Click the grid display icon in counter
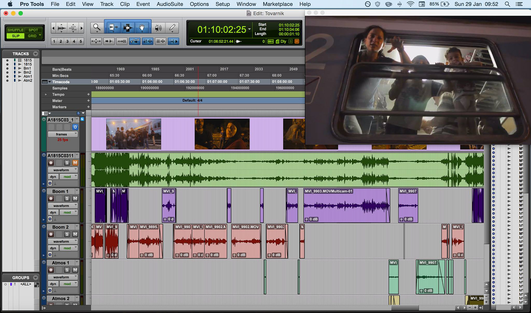Image resolution: width=531 pixels, height=313 pixels. 271,41
